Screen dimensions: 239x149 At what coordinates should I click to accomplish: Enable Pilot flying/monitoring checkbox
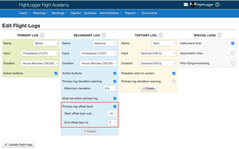point(233,63)
